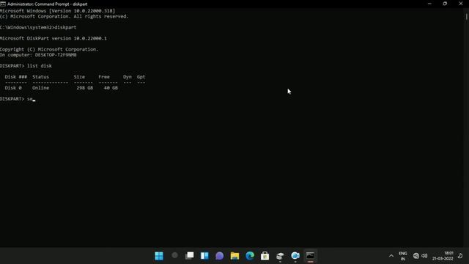Open the volume tray icon
Screen dimensions: 469x264
pos(424,256)
